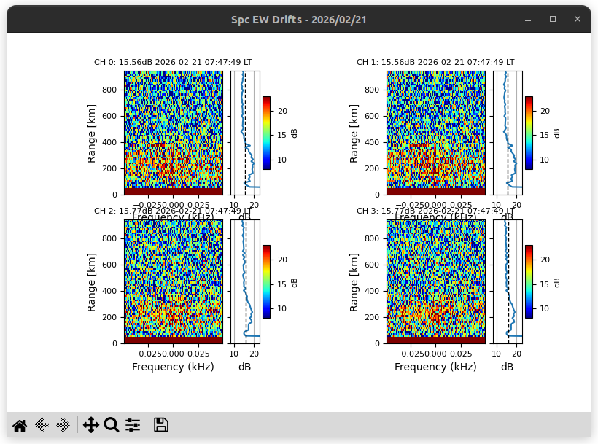Activate the Pan tool with the cross arrows

click(x=91, y=424)
